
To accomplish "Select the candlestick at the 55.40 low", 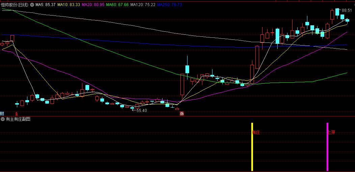I will pyautogui.click(x=132, y=108).
